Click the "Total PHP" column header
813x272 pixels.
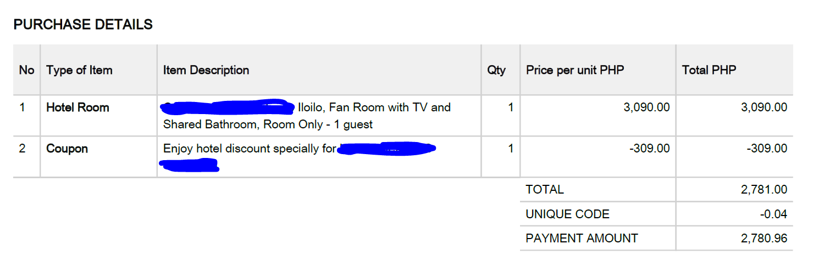pyautogui.click(x=709, y=70)
